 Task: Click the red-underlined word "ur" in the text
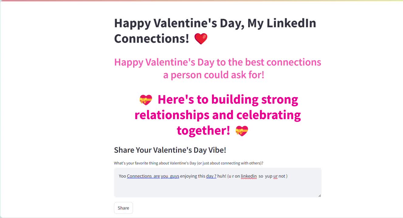pos(275,176)
